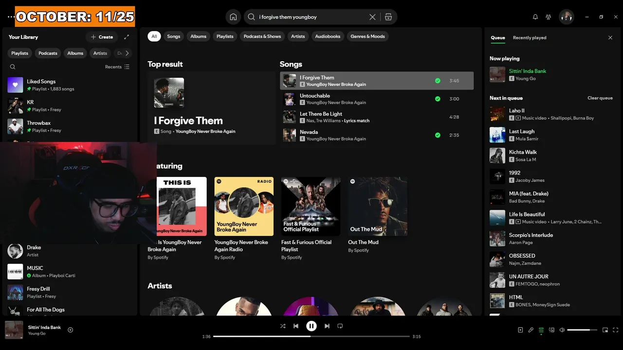Skip to the next track
Image resolution: width=623 pixels, height=350 pixels.
[327, 326]
